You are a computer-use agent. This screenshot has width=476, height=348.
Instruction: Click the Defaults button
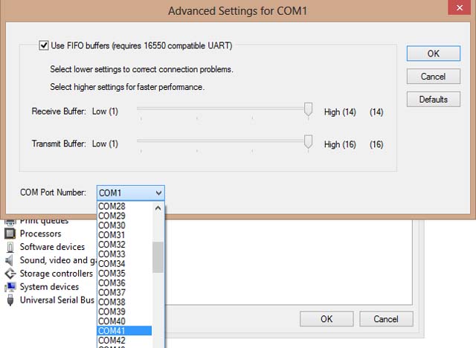(433, 99)
